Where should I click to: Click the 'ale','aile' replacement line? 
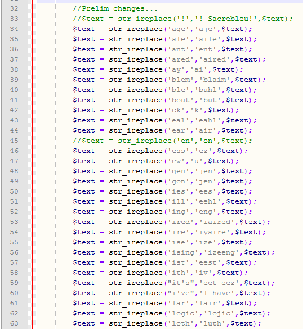(x=164, y=40)
